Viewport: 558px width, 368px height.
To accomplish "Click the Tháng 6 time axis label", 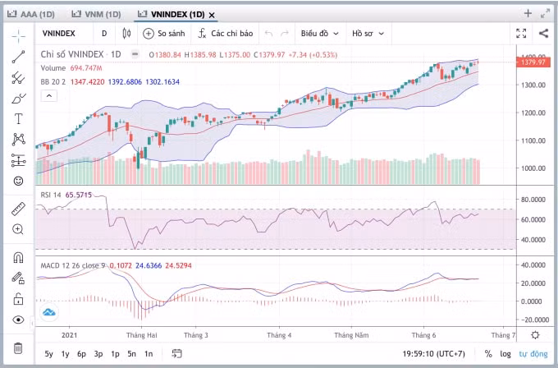I will [423, 335].
